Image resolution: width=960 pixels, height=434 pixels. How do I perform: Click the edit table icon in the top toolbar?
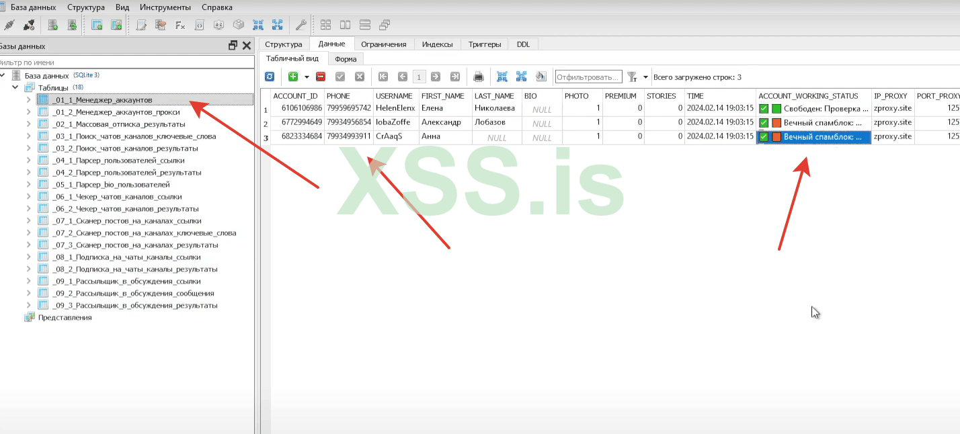(x=116, y=25)
